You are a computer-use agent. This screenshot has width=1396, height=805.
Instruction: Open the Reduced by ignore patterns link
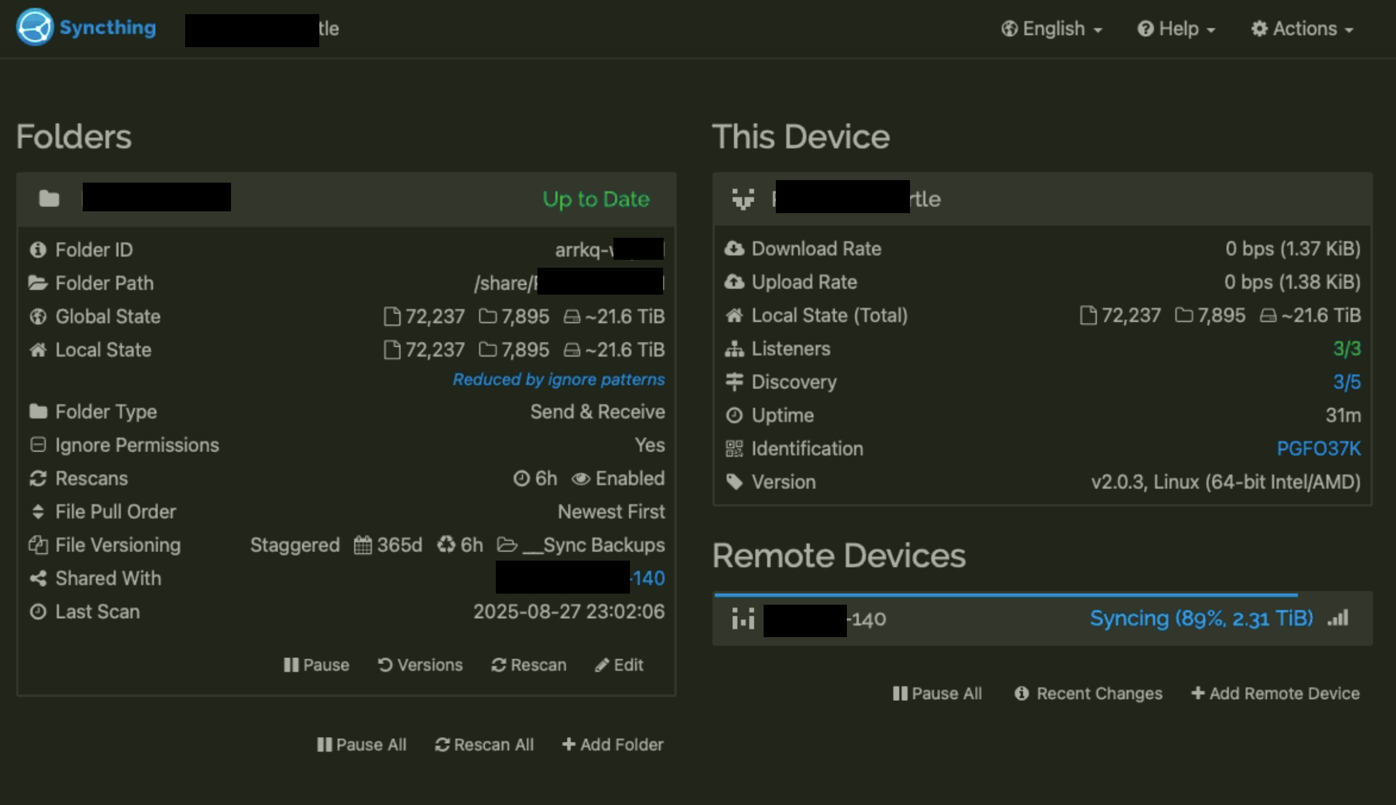point(558,379)
